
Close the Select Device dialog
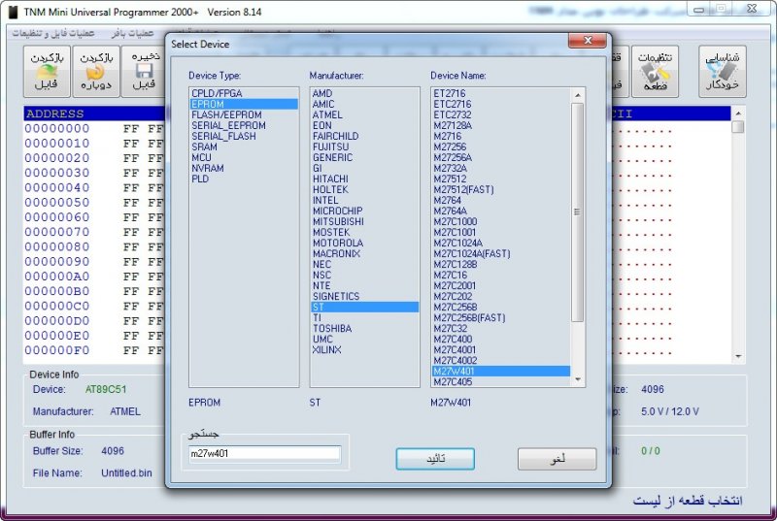coord(588,41)
